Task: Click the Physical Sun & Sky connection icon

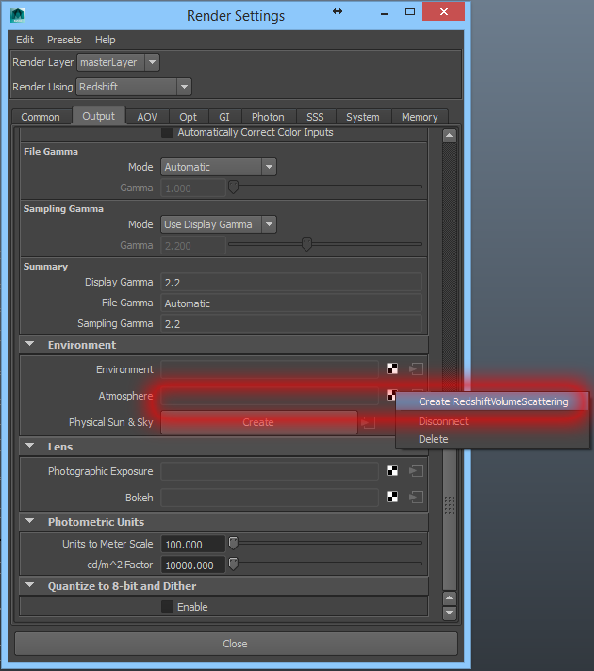Action: (369, 422)
